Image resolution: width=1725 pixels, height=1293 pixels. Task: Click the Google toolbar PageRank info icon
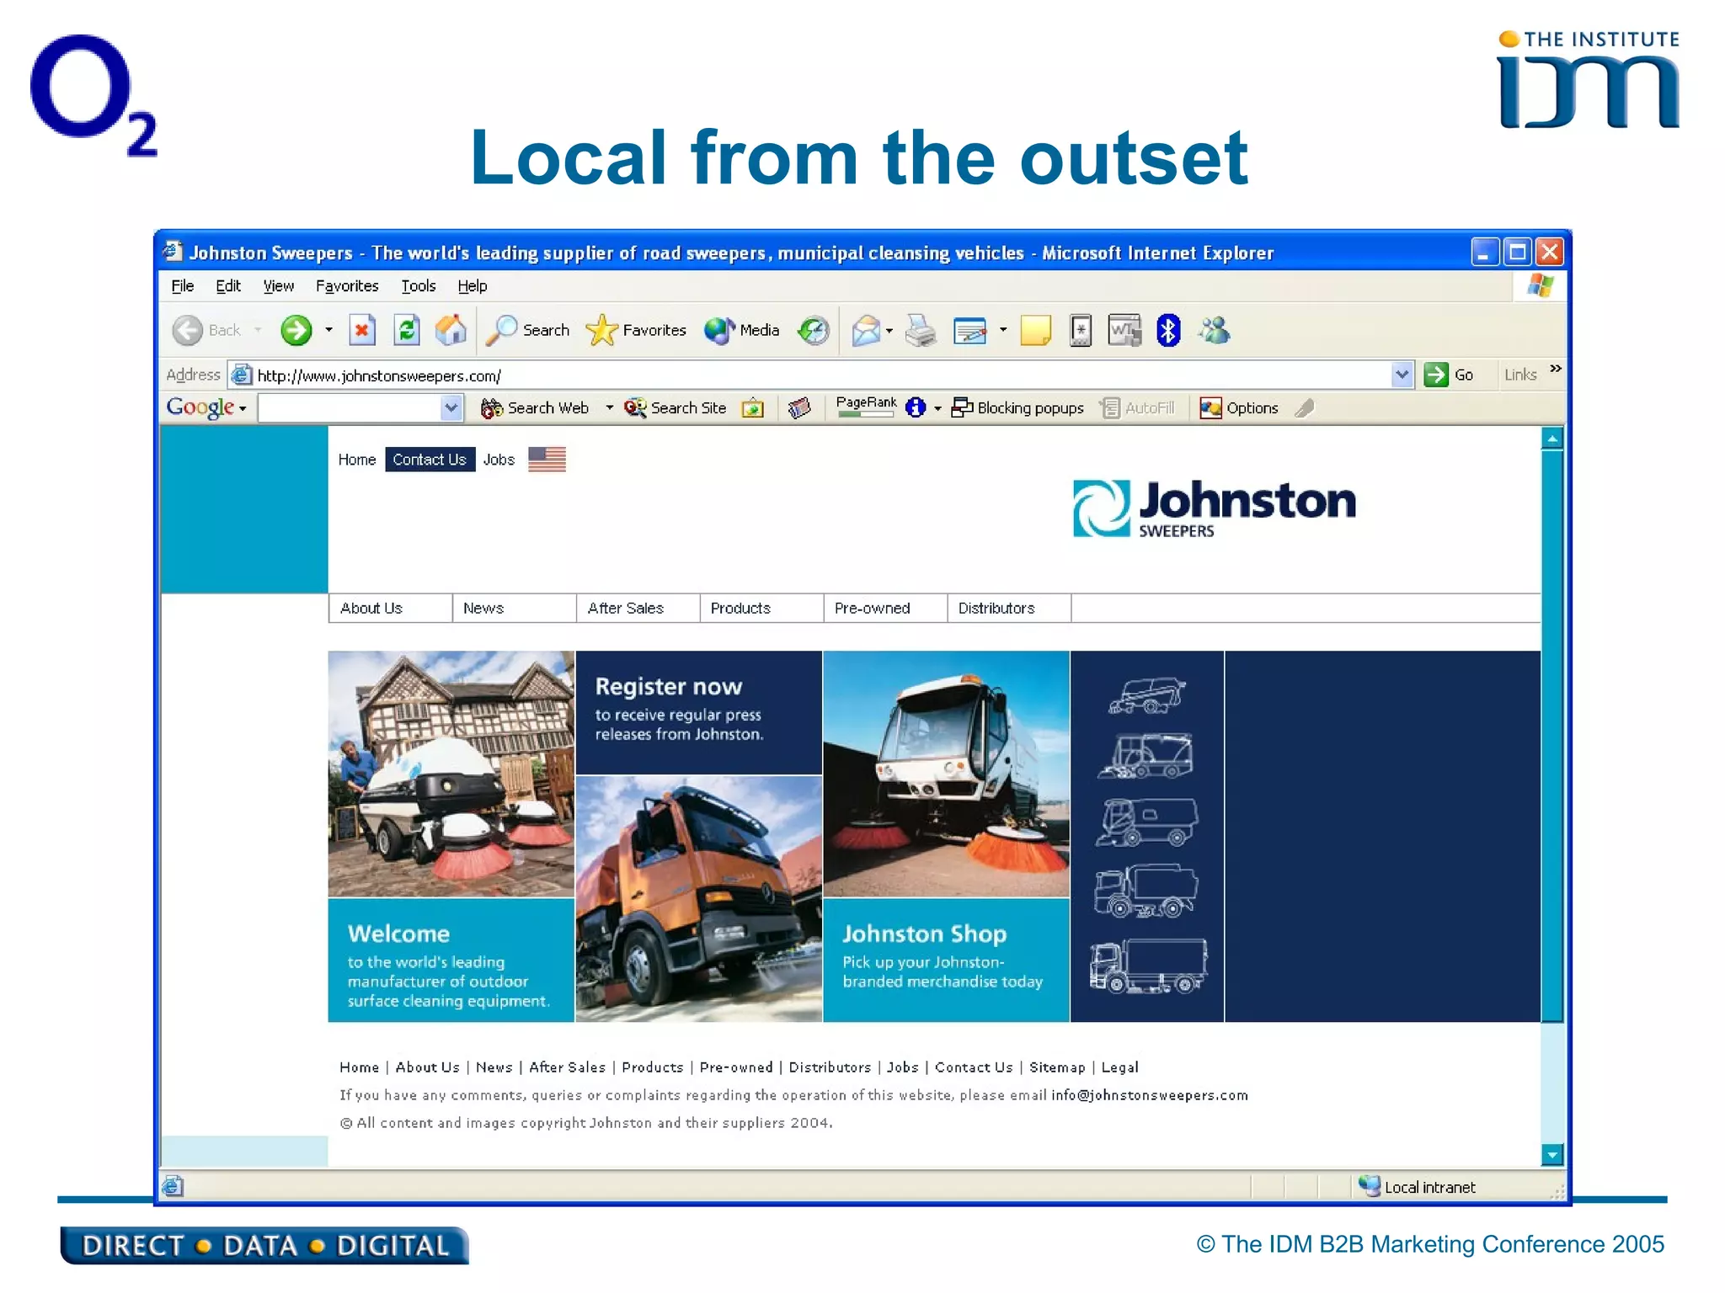916,408
